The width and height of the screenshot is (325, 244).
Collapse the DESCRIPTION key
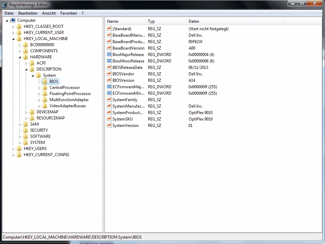[26, 70]
